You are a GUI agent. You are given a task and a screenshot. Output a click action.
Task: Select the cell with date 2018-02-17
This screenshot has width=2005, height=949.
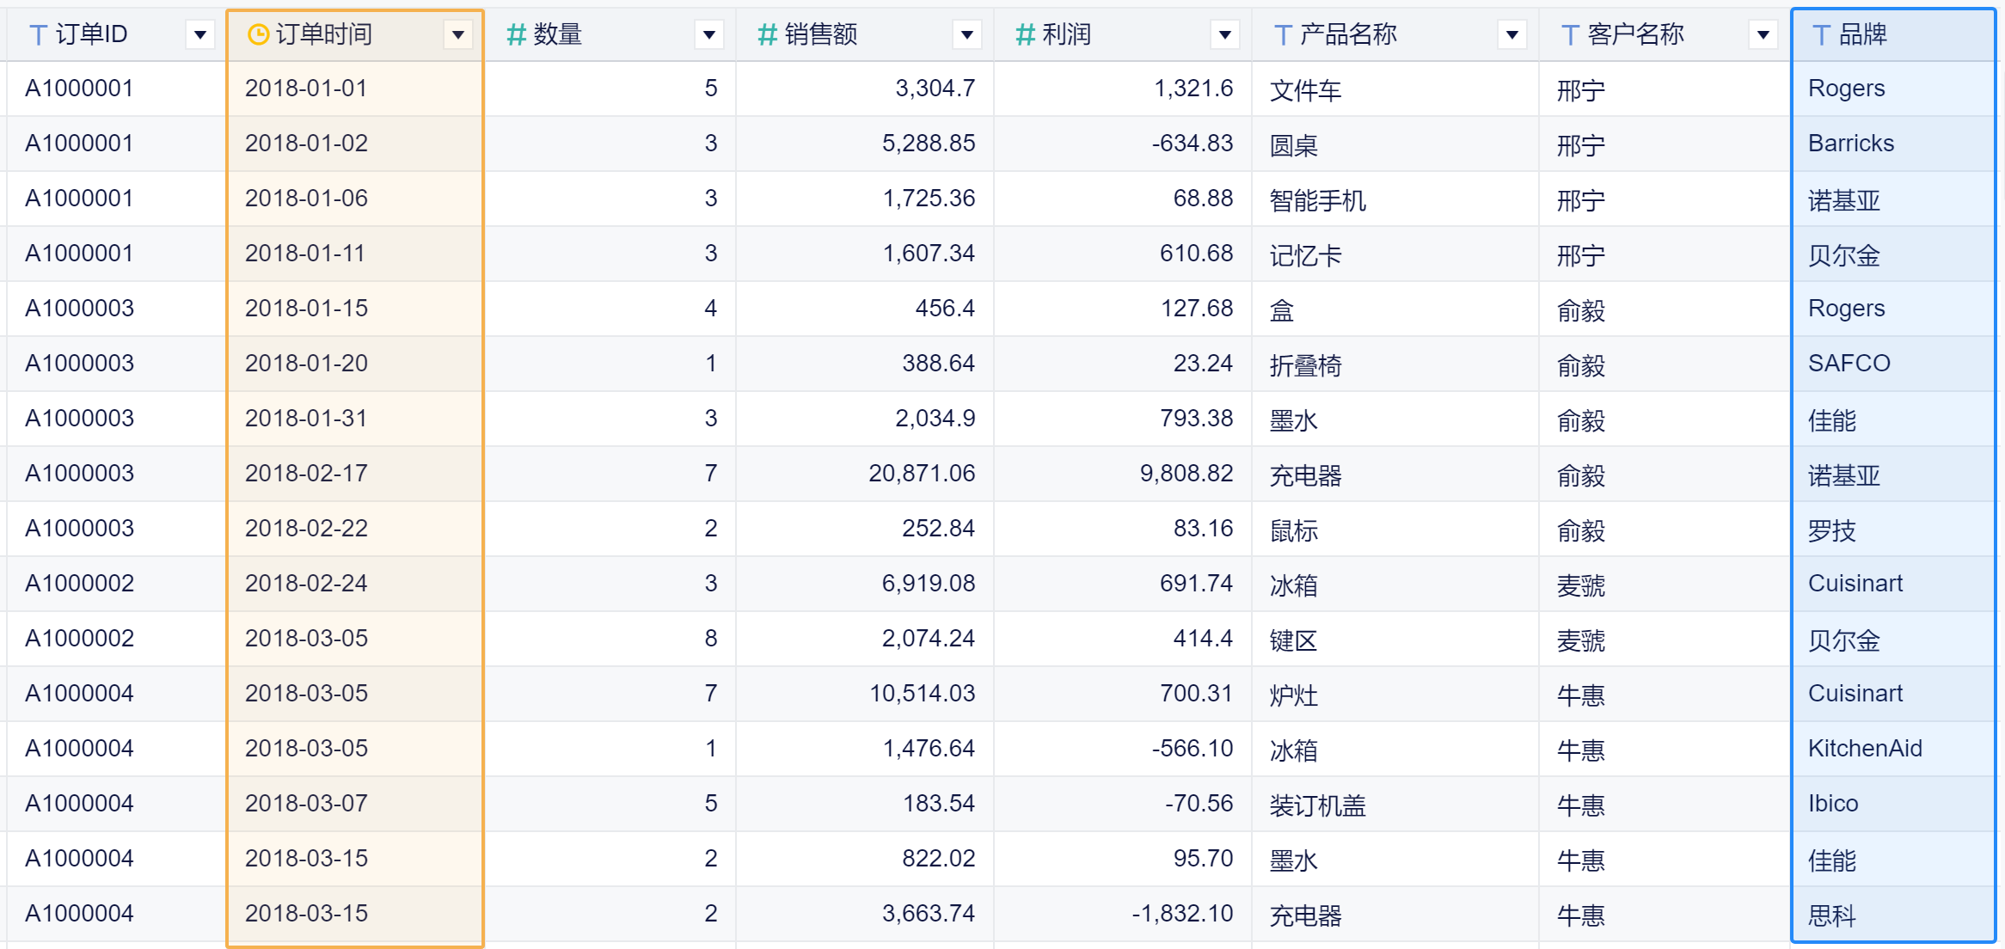tap(306, 474)
